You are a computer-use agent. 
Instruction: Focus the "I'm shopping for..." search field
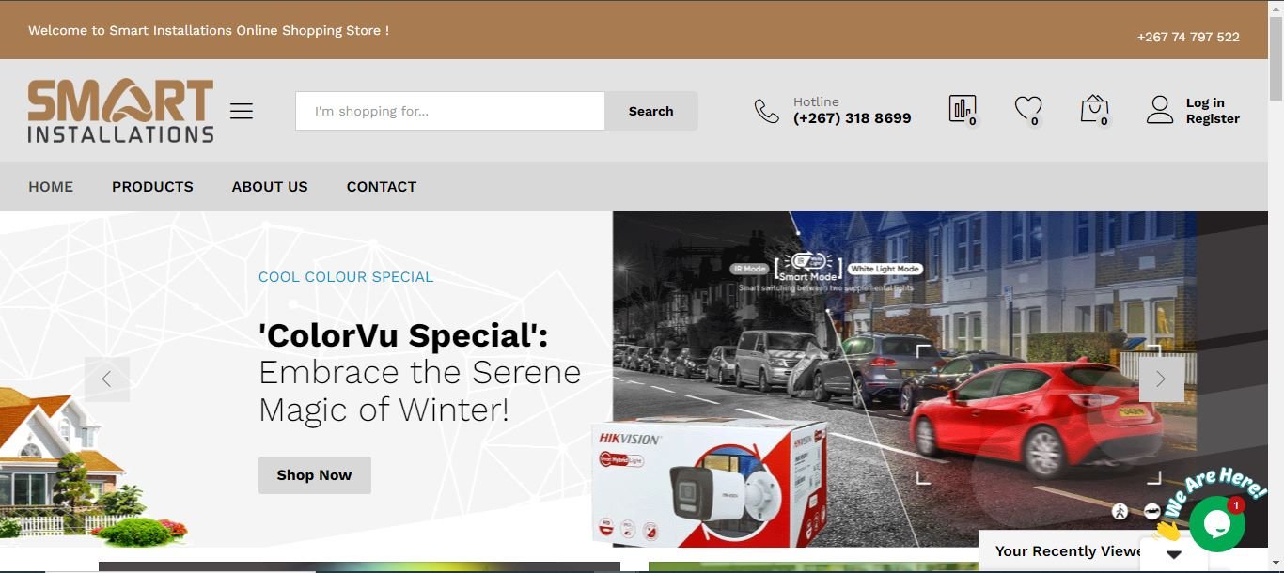[x=449, y=111]
